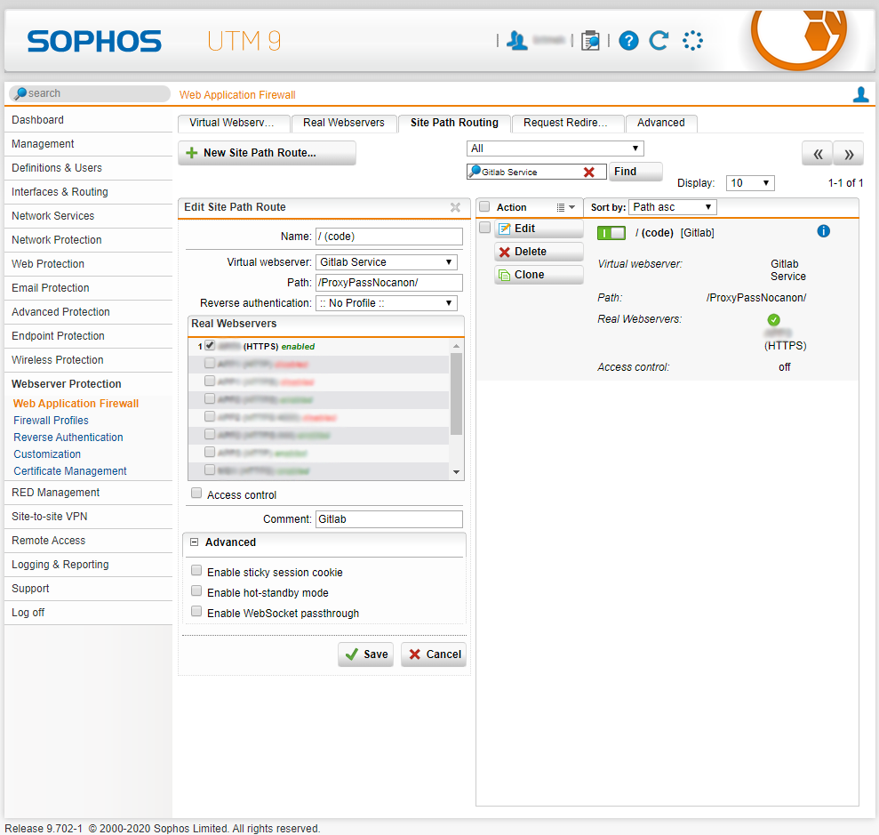Collapse the Advanced section
The image size is (879, 835).
(x=195, y=542)
